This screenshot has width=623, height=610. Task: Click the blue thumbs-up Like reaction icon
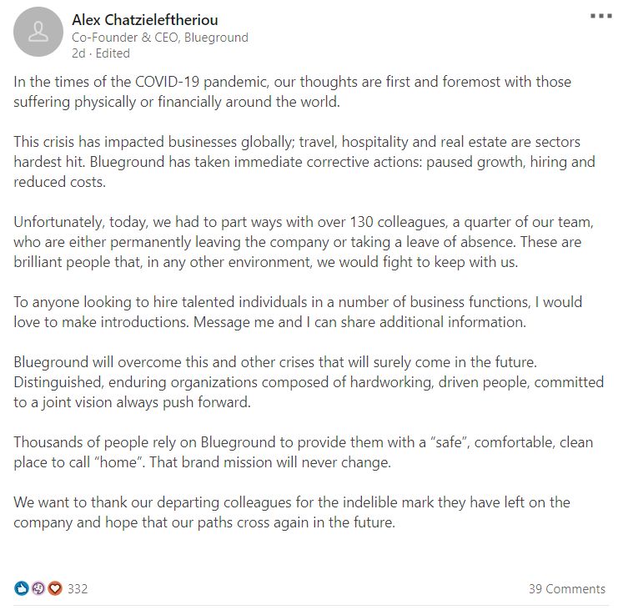pos(22,588)
